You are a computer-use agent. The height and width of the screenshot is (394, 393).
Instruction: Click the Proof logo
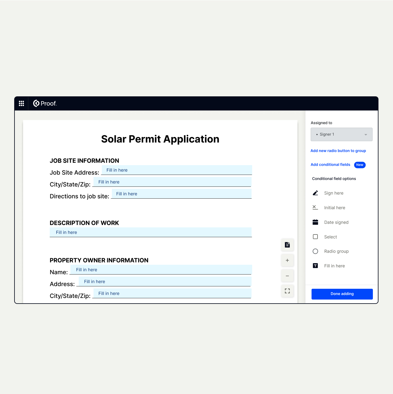[45, 103]
